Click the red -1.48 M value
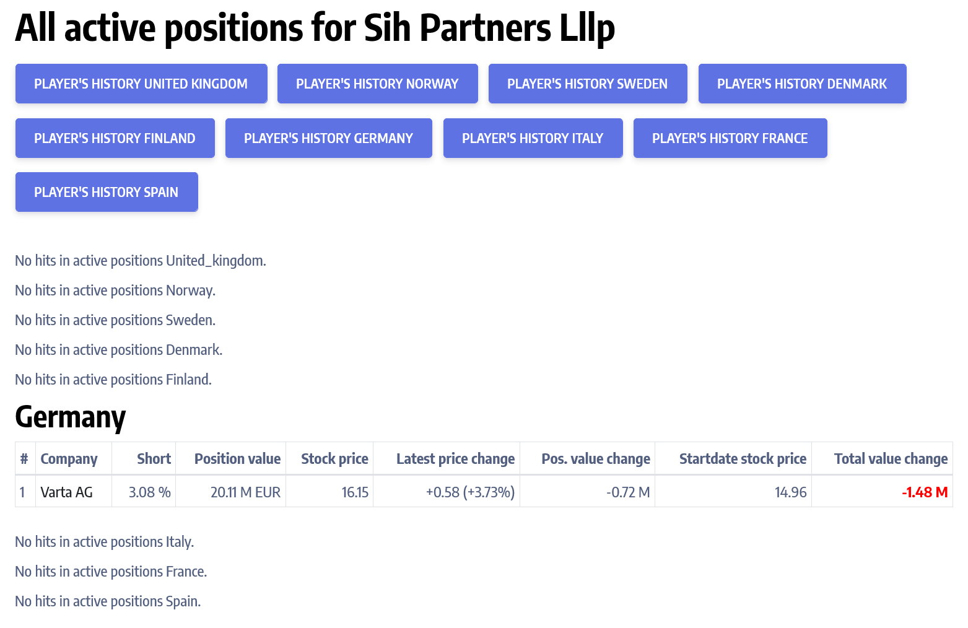 (925, 492)
